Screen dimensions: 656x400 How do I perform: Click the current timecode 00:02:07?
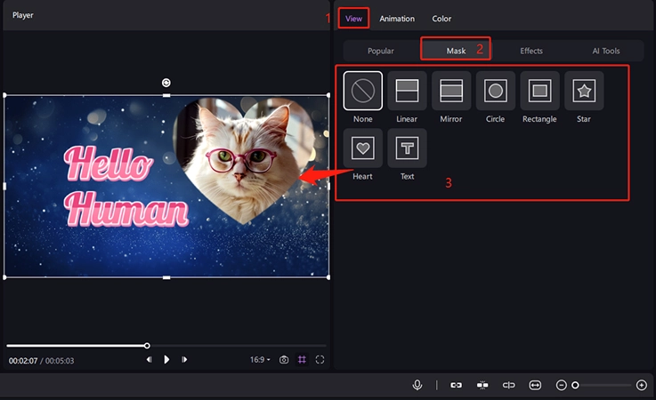tap(23, 361)
